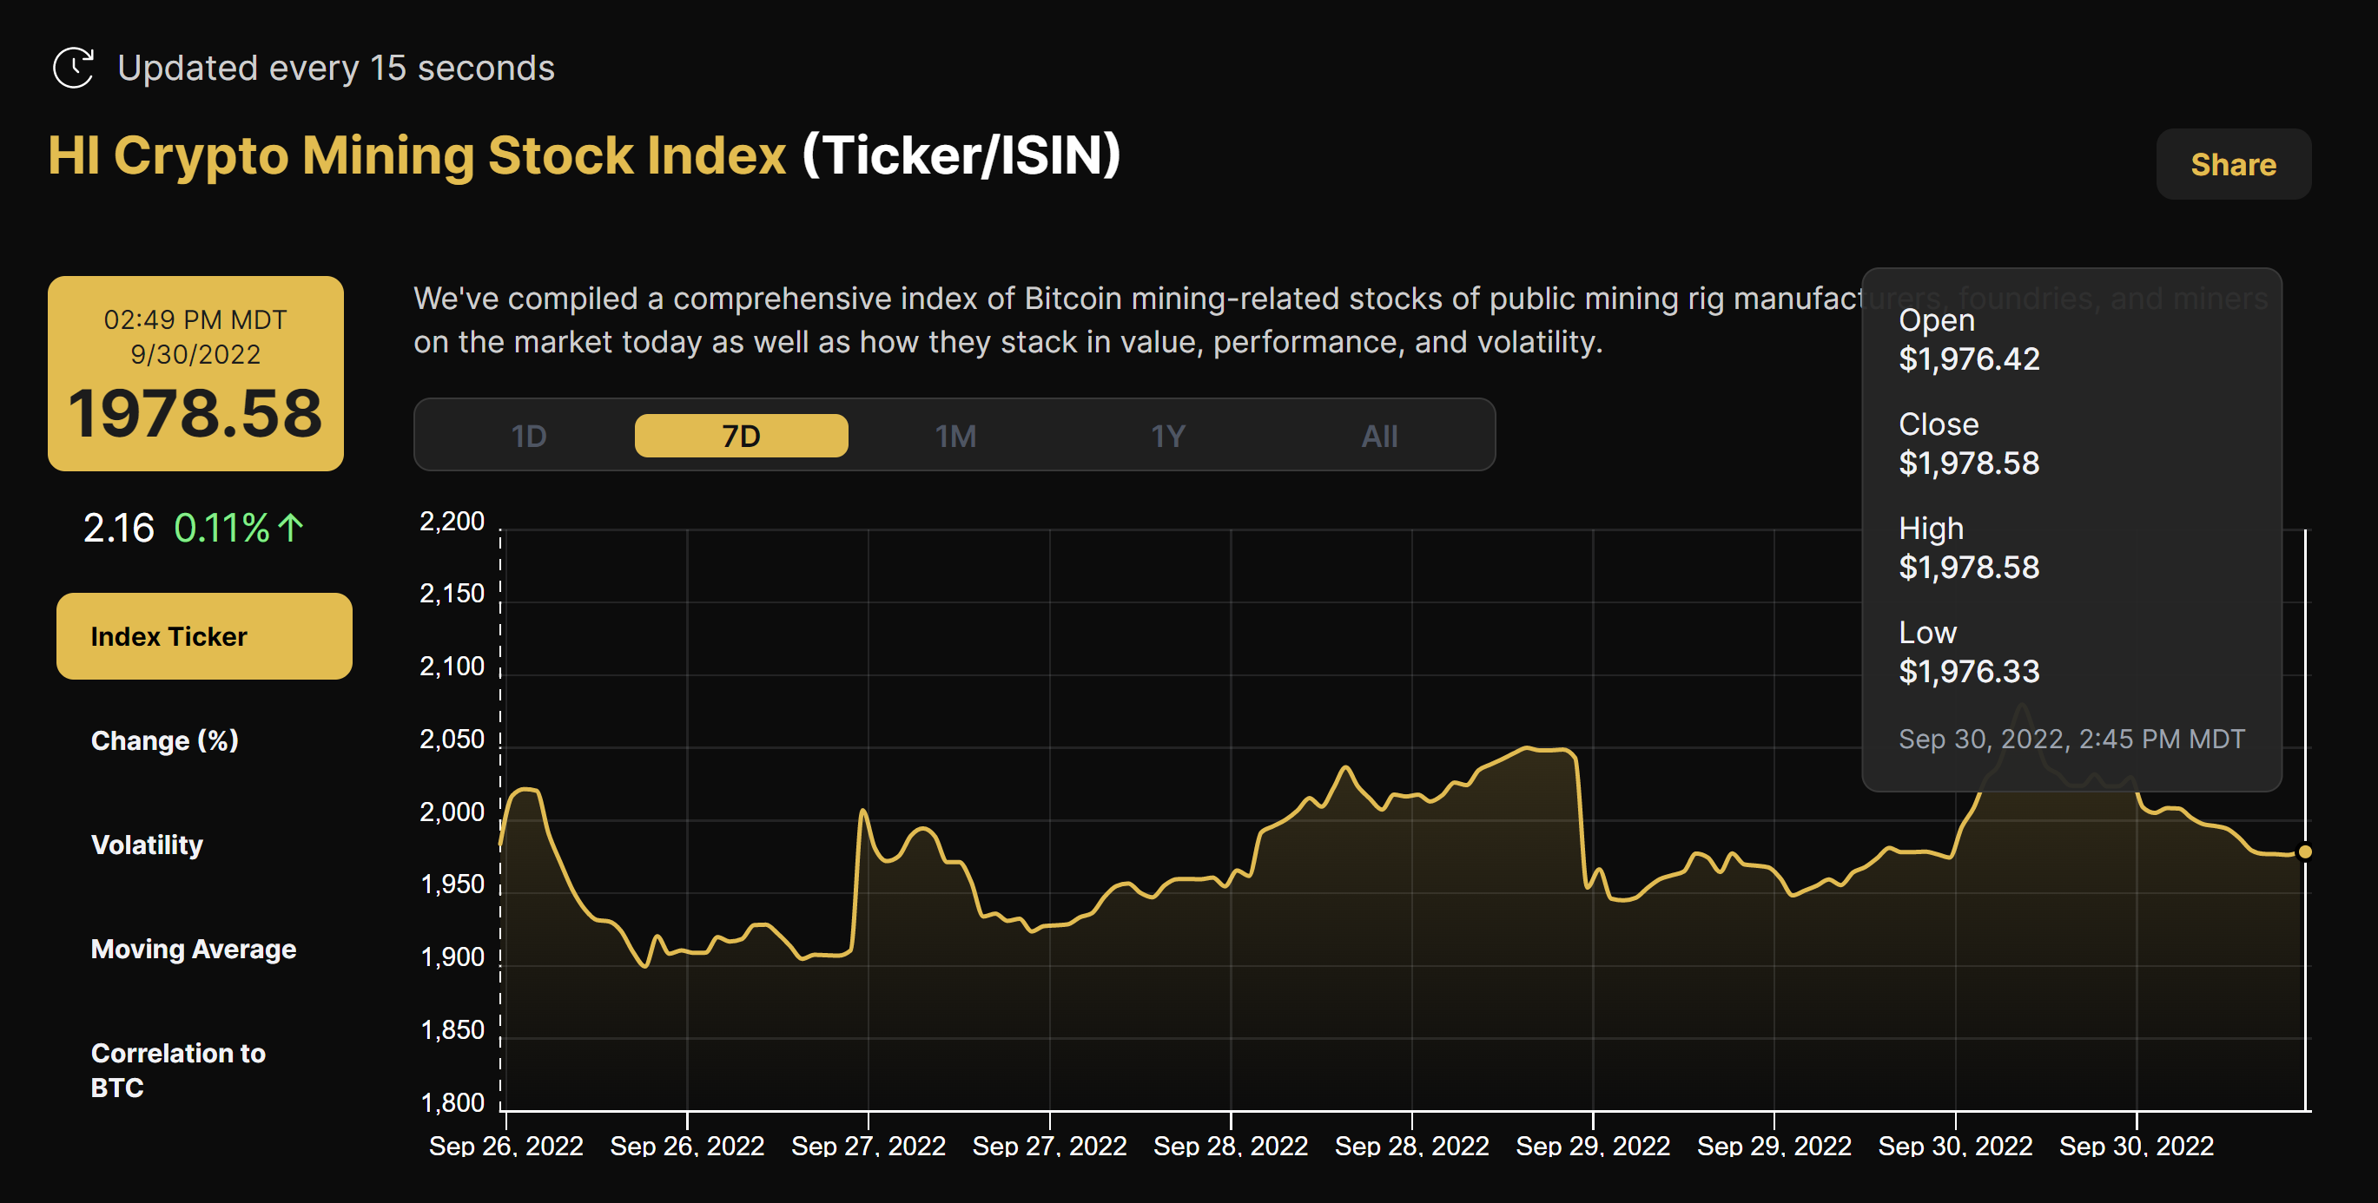Select the 1Y timeframe
The width and height of the screenshot is (2378, 1203).
1166,435
